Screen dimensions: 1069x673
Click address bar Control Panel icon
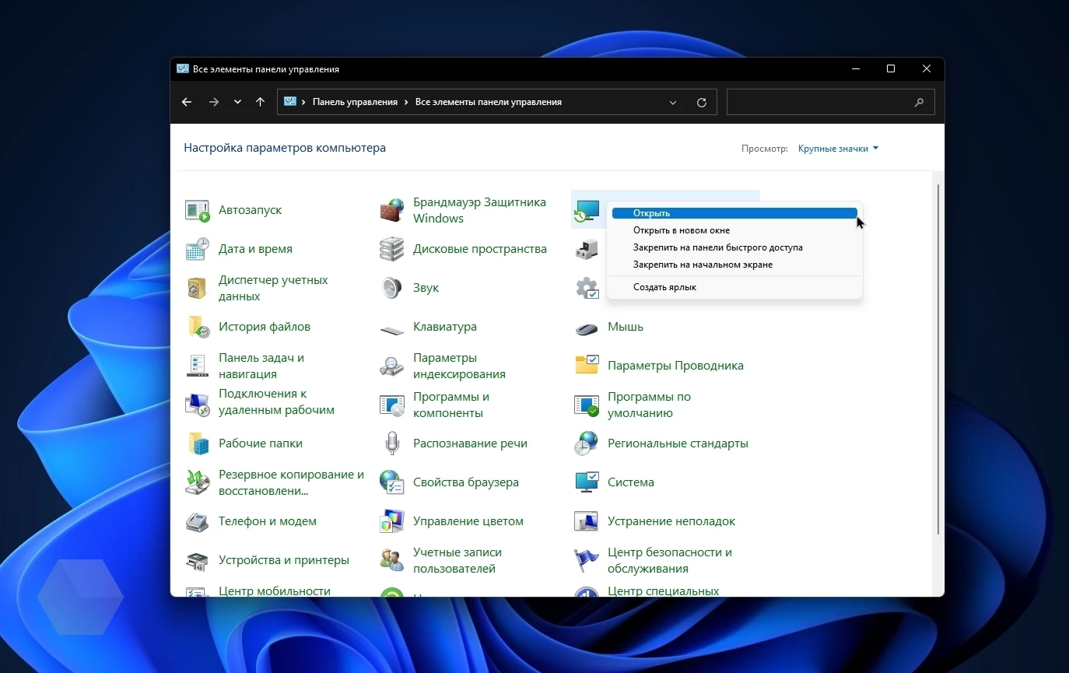tap(290, 102)
